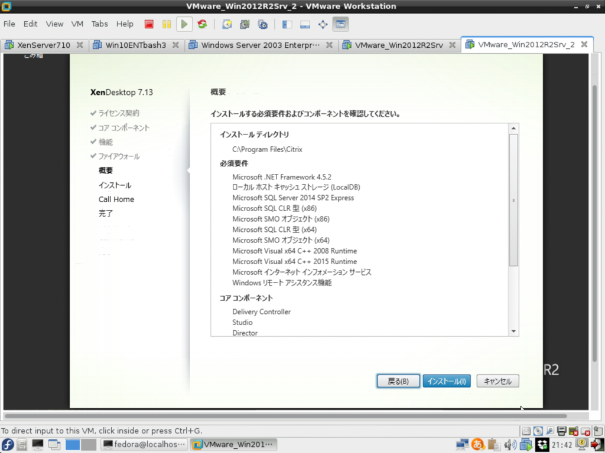
Task: Click the hard disk device status icon
Action: pos(526,431)
